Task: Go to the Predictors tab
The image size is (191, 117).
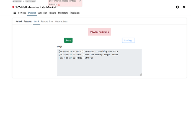Action: tap(63, 13)
